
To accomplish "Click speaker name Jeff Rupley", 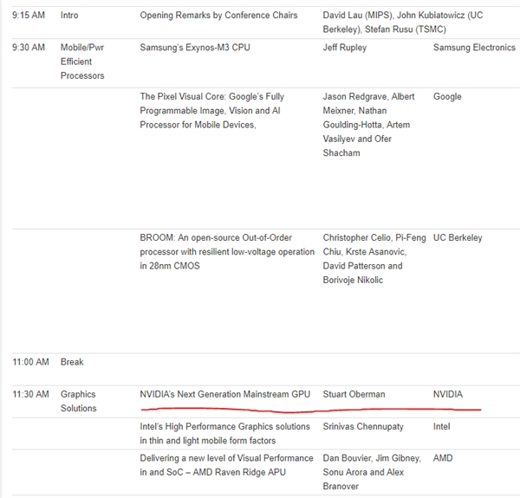I will tap(345, 48).
